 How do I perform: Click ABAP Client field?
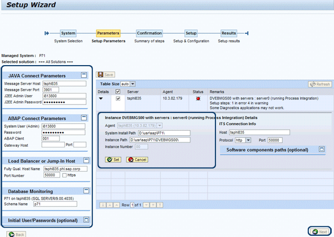click(x=51, y=139)
